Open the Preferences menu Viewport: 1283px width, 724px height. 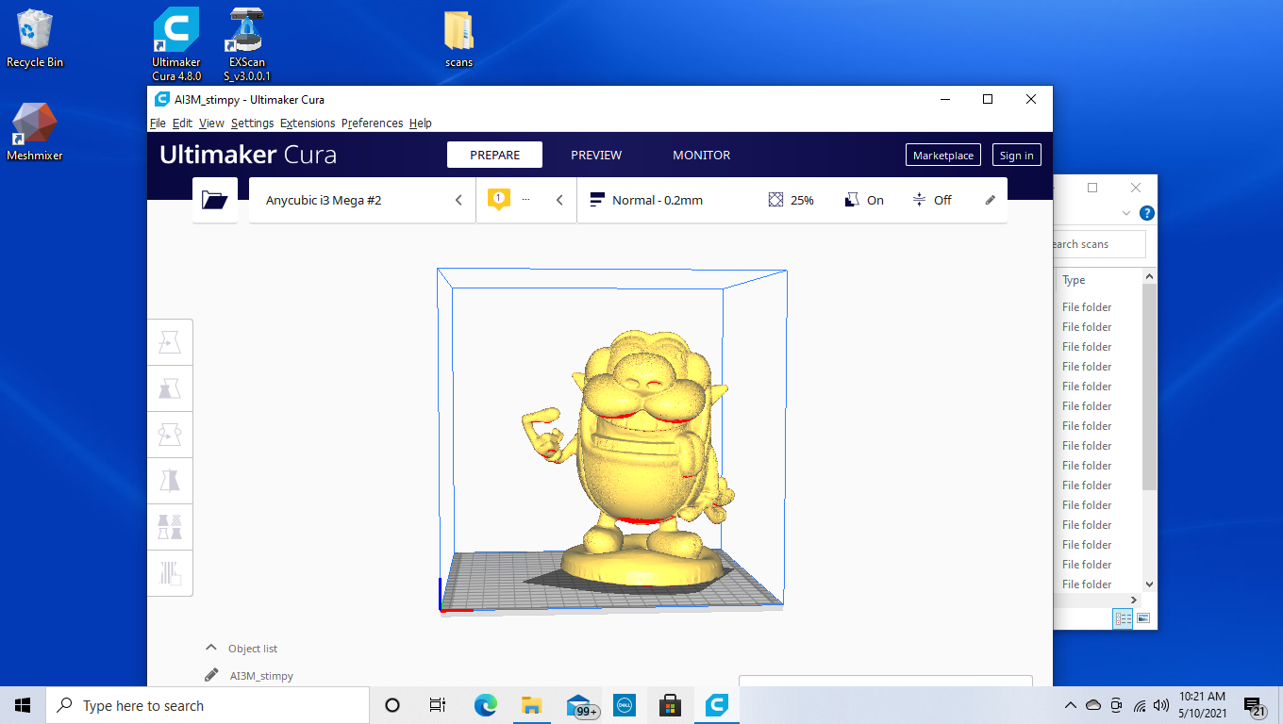click(372, 123)
